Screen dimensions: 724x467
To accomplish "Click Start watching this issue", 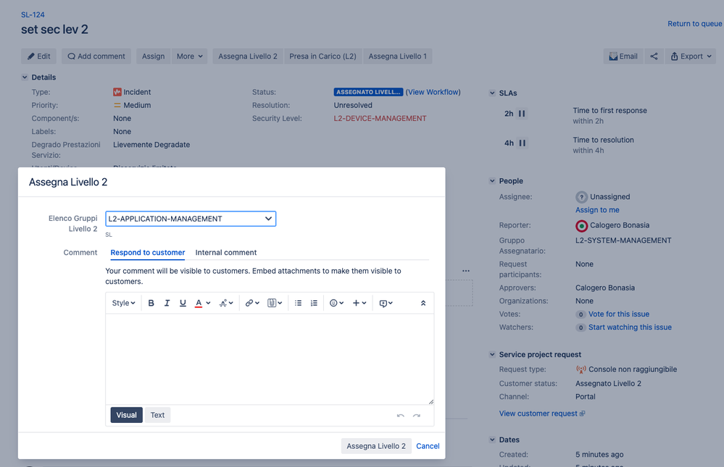I will click(630, 327).
